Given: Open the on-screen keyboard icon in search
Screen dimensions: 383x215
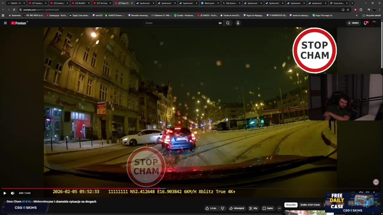Looking at the screenshot, I should pyautogui.click(x=220, y=23).
